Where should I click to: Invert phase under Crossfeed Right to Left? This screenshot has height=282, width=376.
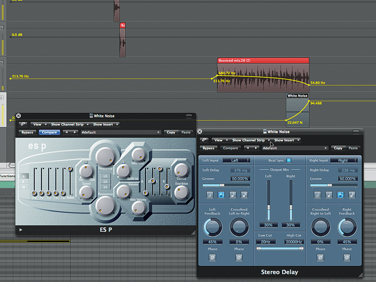click(x=320, y=258)
